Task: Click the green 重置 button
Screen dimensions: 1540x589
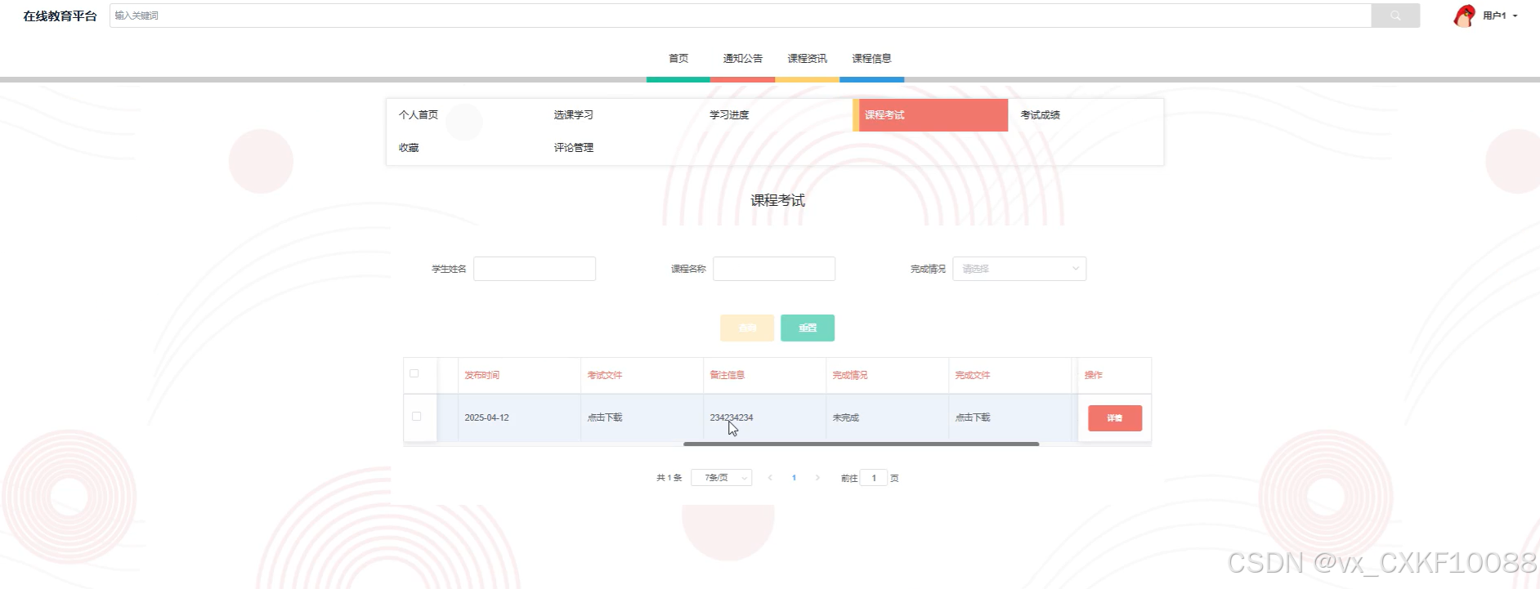Action: (x=808, y=328)
